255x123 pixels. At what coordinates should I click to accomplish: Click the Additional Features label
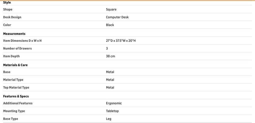18,103
